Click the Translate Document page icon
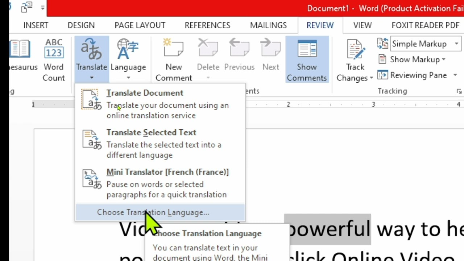The height and width of the screenshot is (261, 464). coord(92,99)
